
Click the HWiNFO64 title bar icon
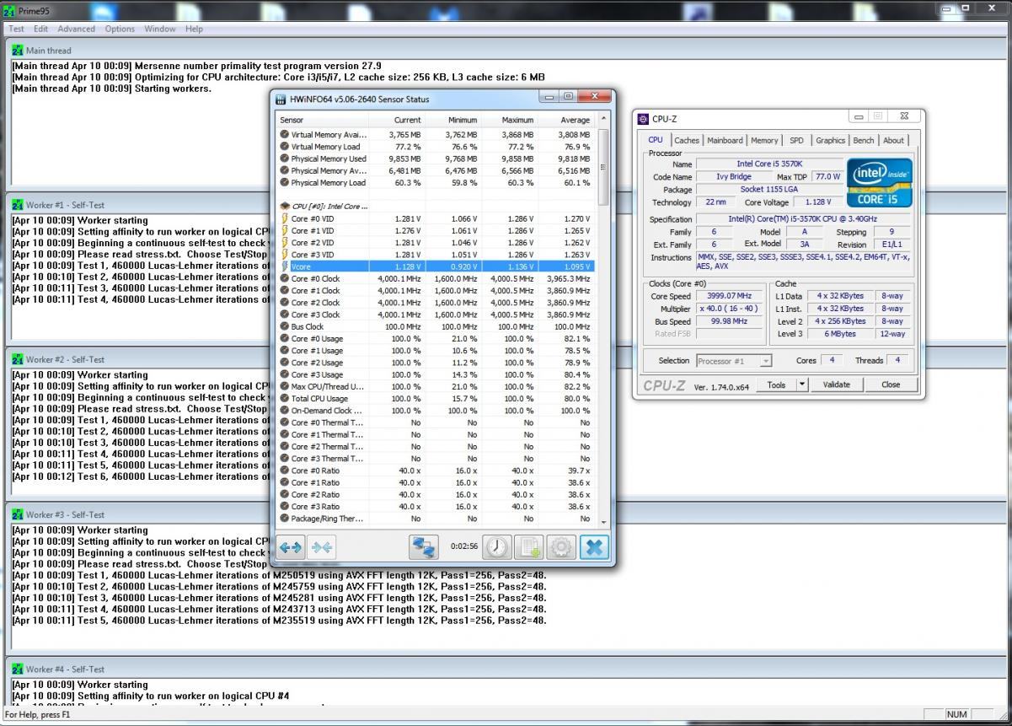282,99
